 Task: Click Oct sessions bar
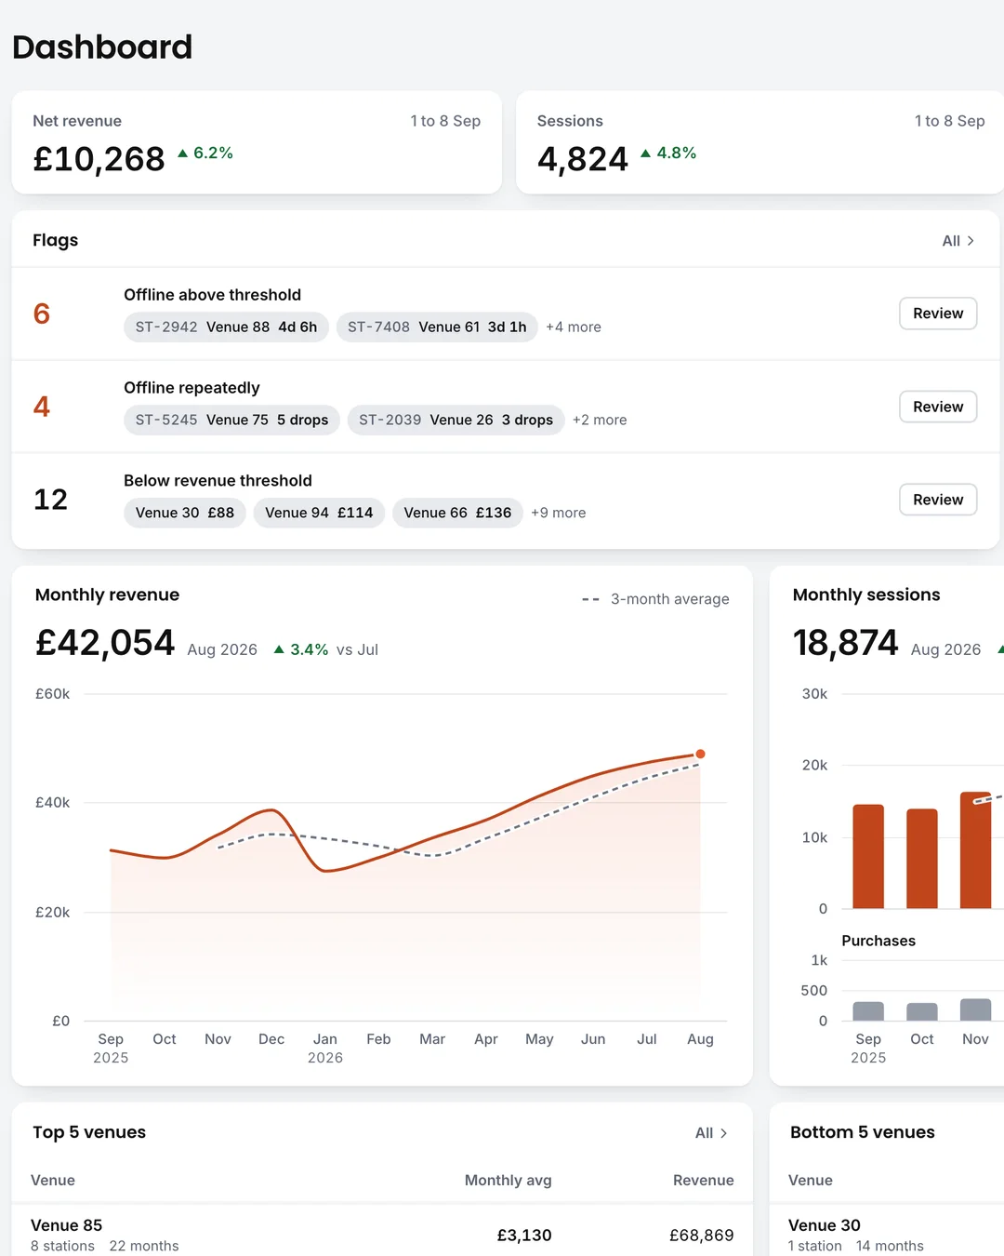pos(922,859)
